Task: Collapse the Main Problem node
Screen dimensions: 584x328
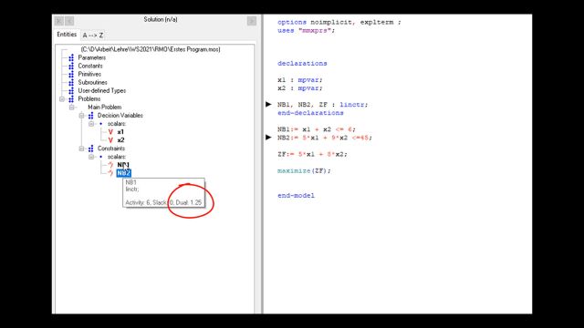Action: click(72, 108)
